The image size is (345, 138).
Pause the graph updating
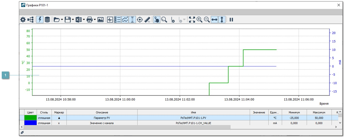click(x=231, y=20)
